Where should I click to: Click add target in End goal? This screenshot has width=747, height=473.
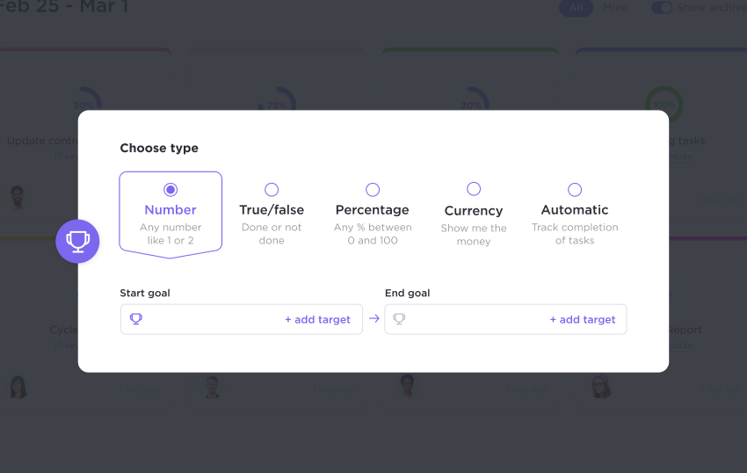click(582, 319)
